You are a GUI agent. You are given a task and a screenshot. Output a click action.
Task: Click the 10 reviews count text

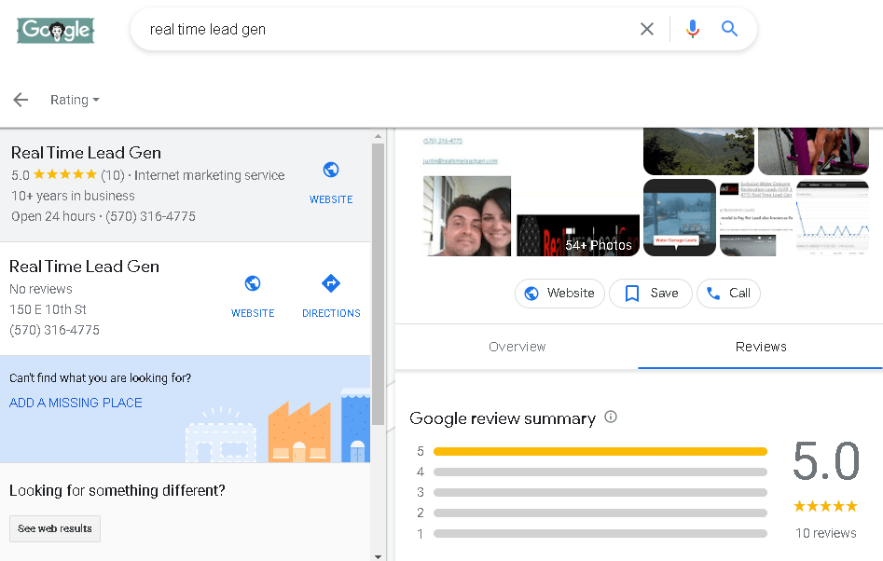(x=825, y=533)
